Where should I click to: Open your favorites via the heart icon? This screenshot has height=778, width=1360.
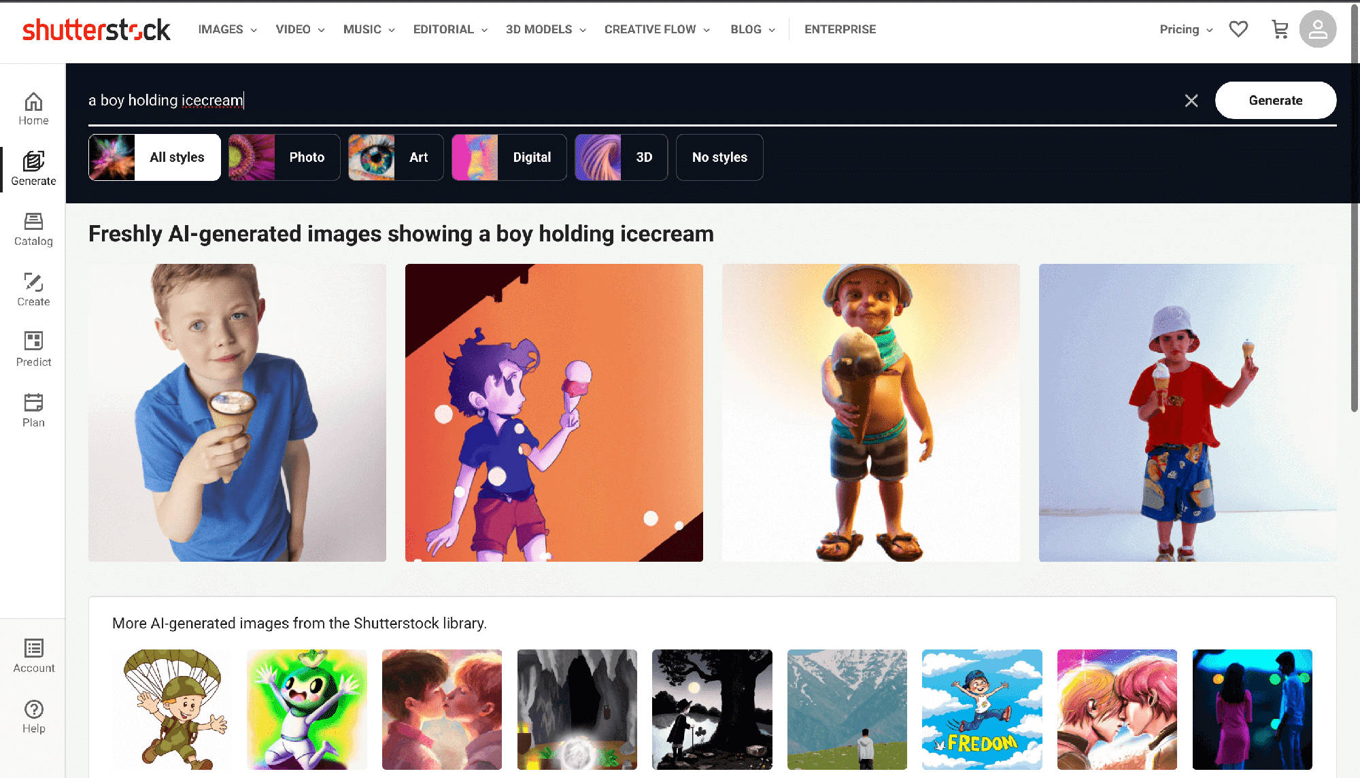pos(1239,29)
